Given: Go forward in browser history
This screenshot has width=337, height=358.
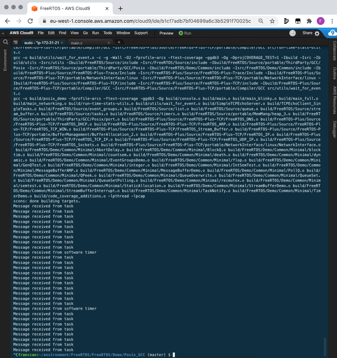Looking at the screenshot, I should [x=19, y=21].
